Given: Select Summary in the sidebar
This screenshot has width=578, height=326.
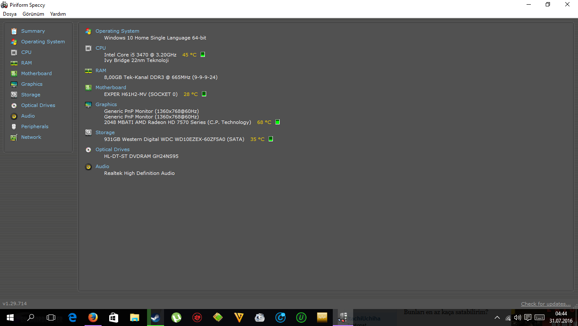Looking at the screenshot, I should pos(33,31).
